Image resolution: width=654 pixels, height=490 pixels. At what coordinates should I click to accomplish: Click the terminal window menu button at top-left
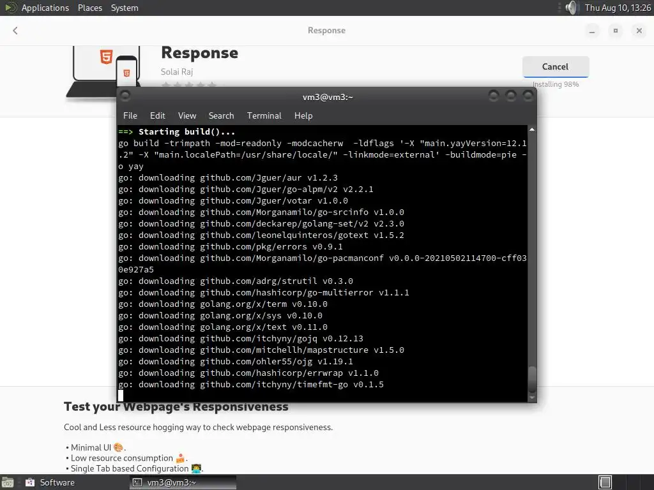(x=125, y=96)
